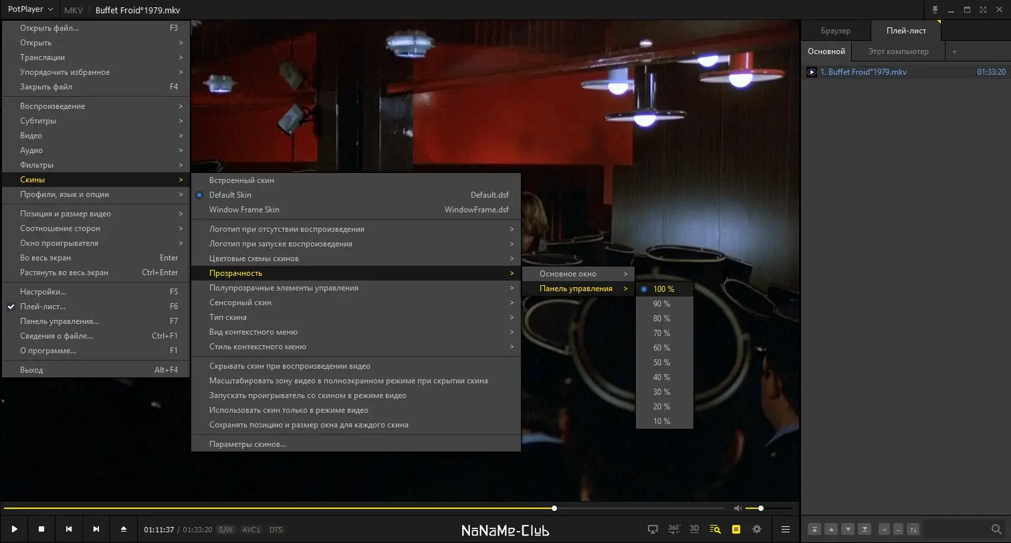Set control panel opacity to 50 %

coord(664,363)
